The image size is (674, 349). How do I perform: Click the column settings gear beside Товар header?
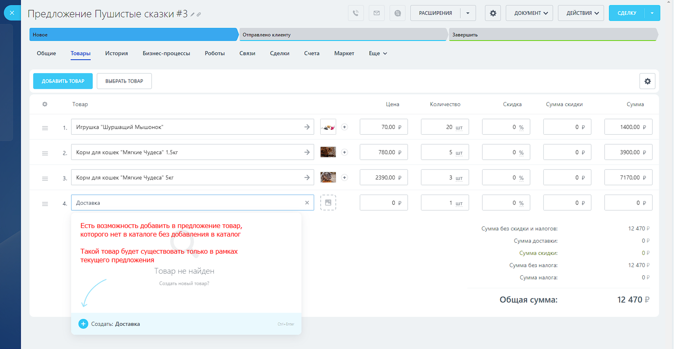point(45,104)
